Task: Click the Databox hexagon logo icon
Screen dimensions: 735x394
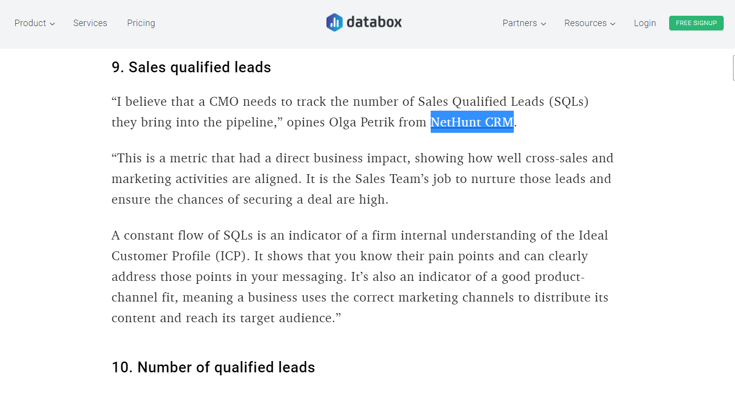Action: point(334,23)
